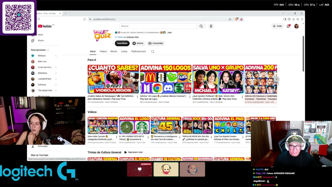
Task: Switch to the Videos channel tab
Action: [x=103, y=51]
